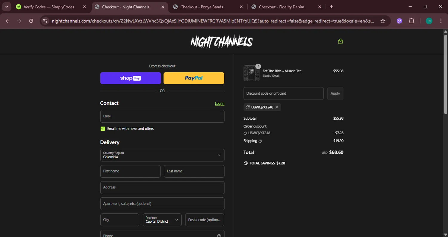Click the Log in link
This screenshot has width=448, height=237.
(220, 104)
